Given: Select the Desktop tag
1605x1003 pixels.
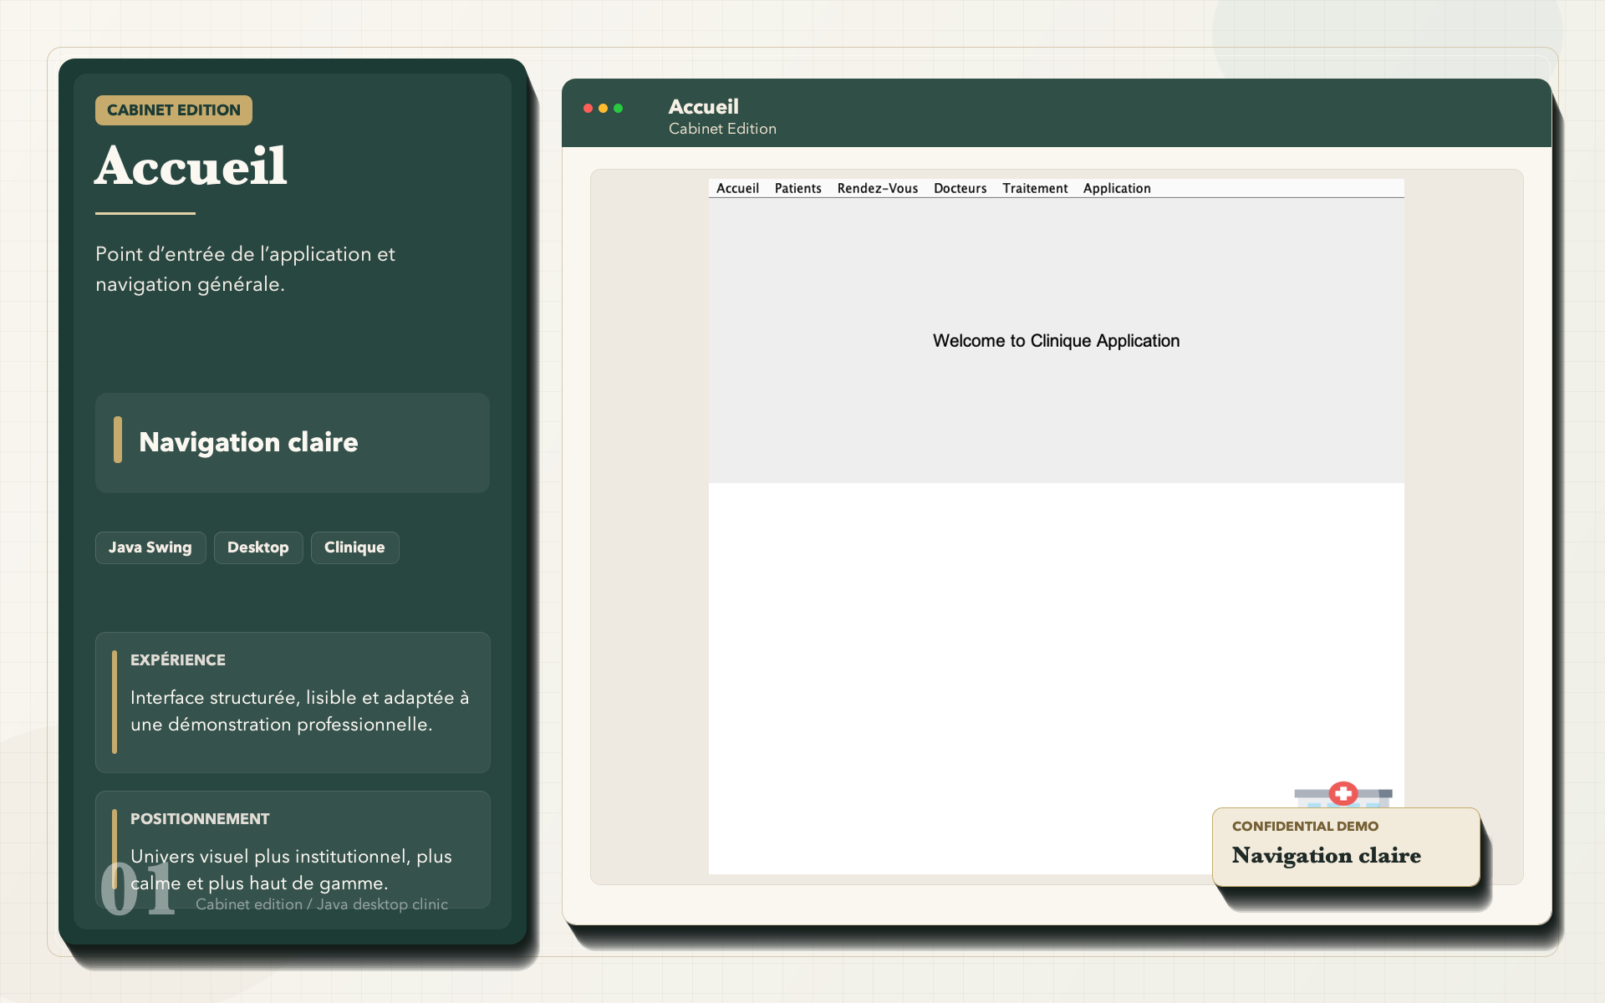Looking at the screenshot, I should pos(258,547).
